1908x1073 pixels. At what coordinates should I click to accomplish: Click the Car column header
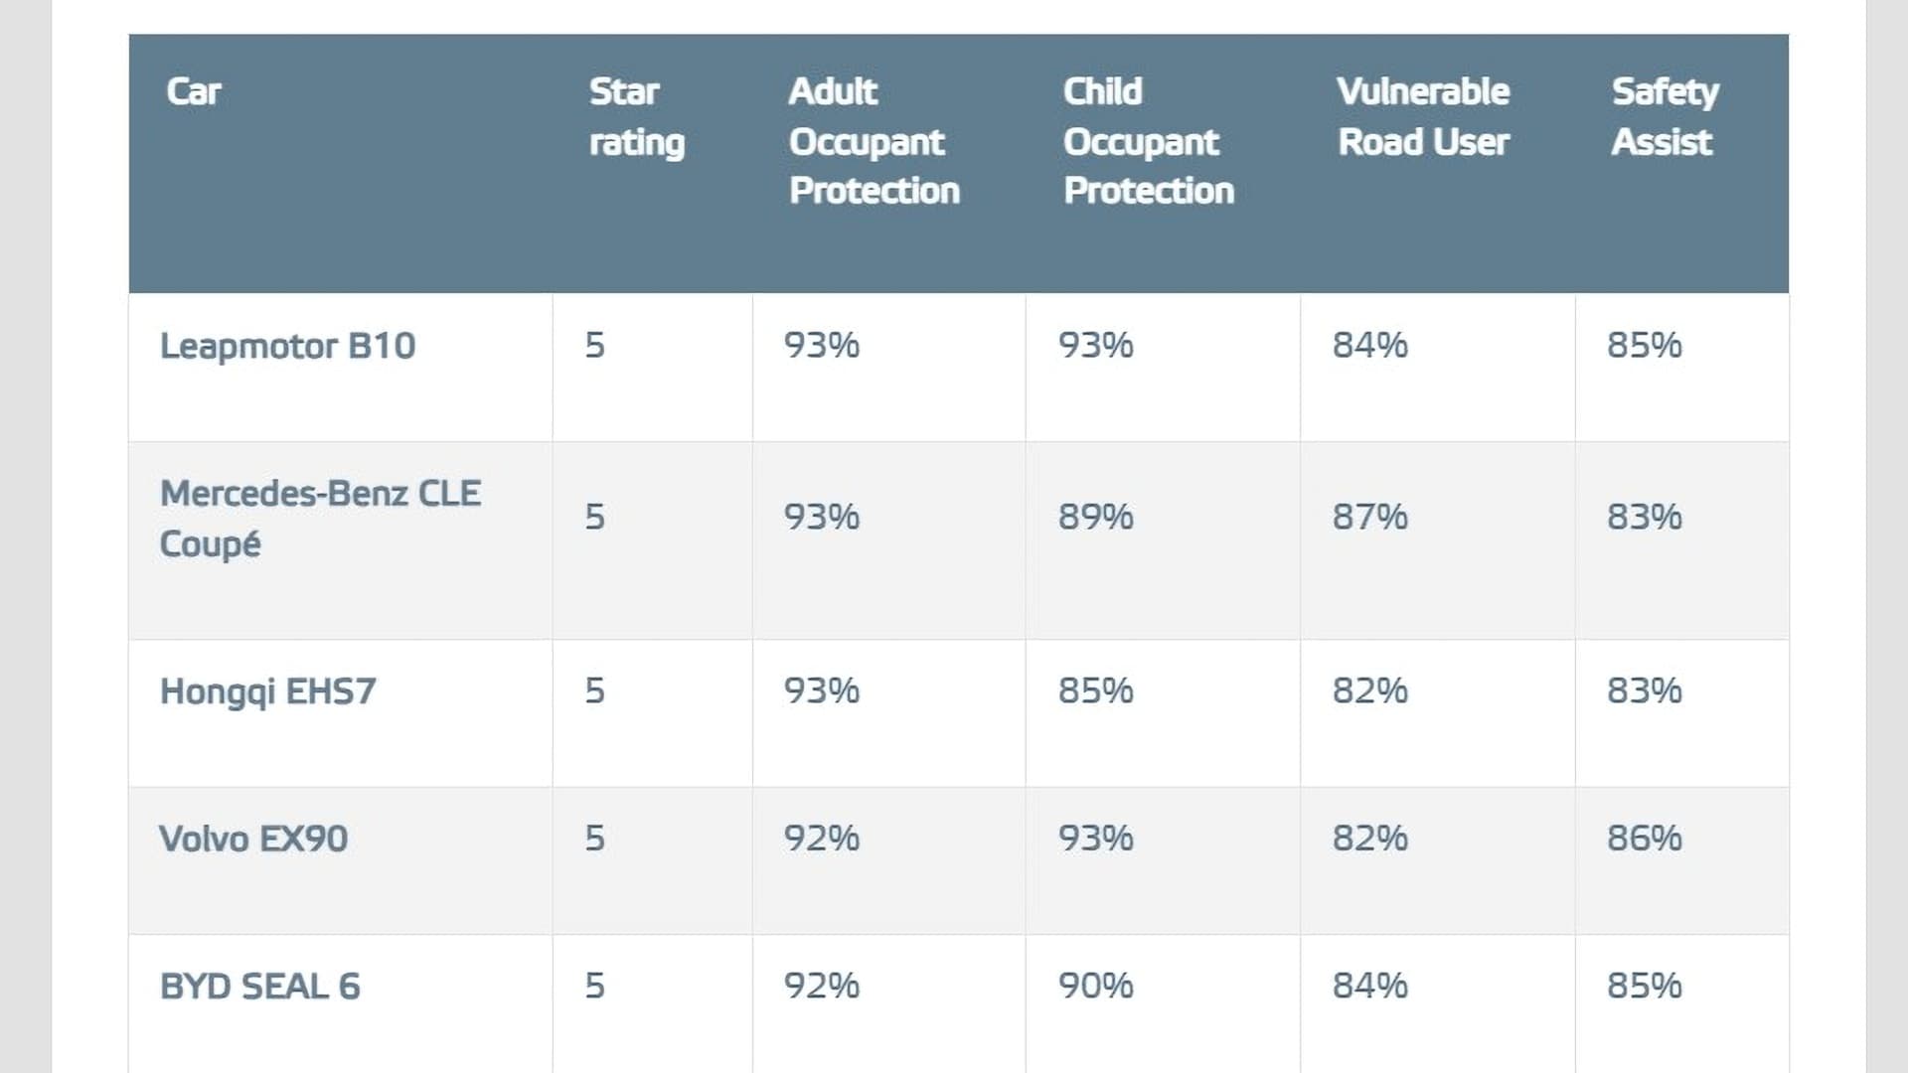click(193, 91)
